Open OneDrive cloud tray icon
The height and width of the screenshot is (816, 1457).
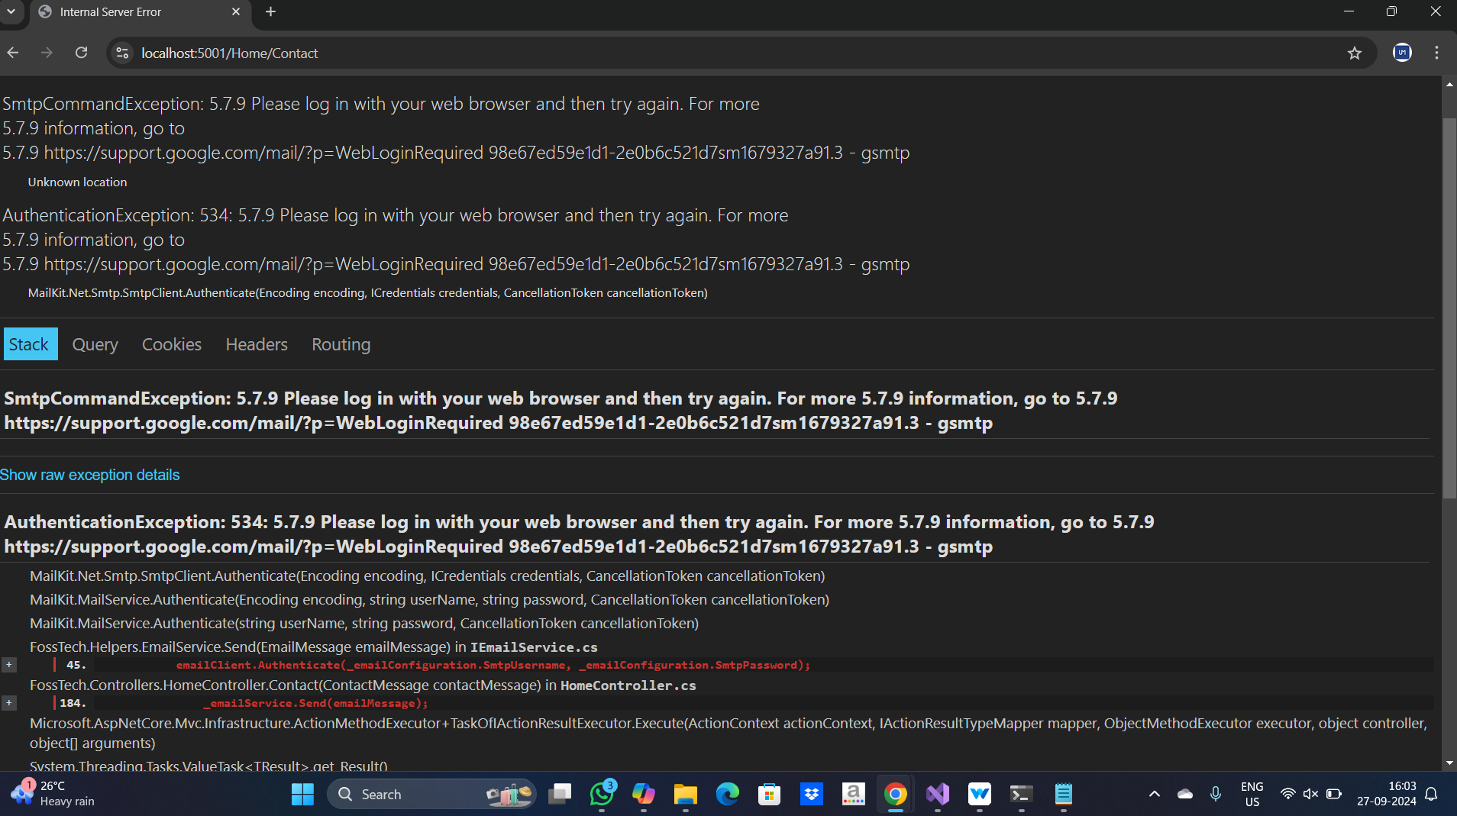[x=1185, y=795]
